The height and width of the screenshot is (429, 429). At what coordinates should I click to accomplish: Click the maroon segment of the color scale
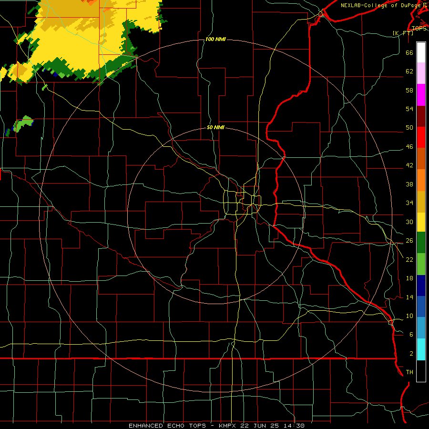click(x=421, y=116)
